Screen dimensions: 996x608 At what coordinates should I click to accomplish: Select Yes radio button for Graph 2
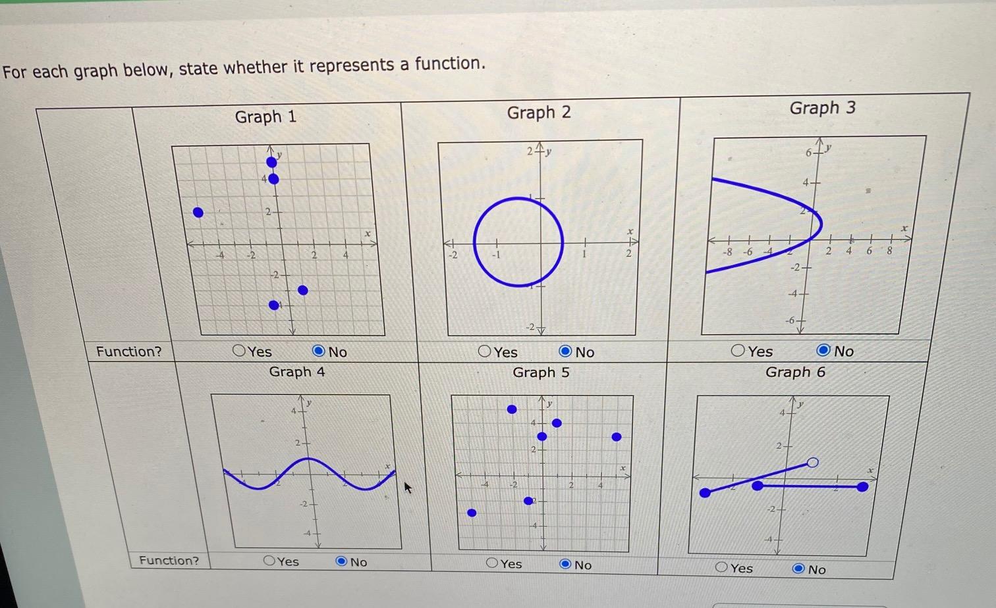coord(483,352)
